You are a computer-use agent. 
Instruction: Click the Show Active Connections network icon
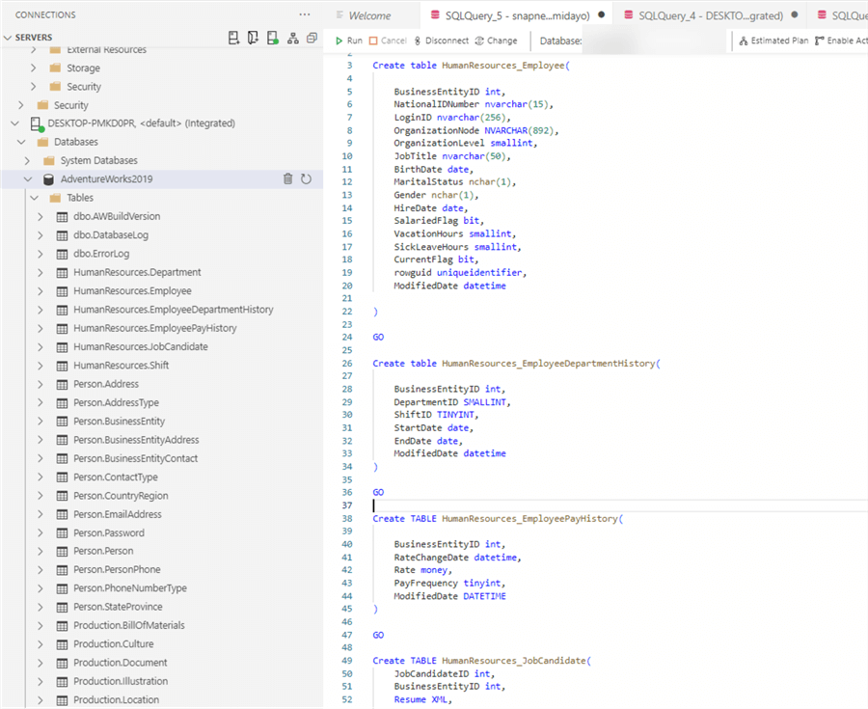click(293, 39)
